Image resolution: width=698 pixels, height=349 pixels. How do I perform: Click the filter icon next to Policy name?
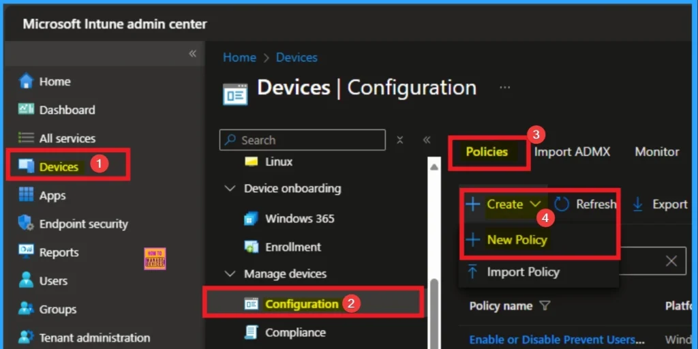(x=545, y=306)
